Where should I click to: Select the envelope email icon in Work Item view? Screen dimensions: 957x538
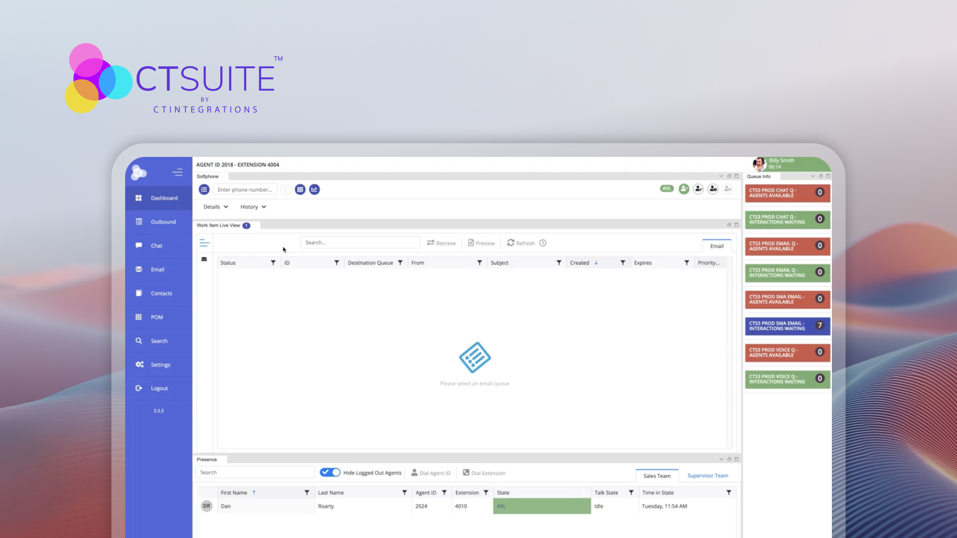coord(204,259)
